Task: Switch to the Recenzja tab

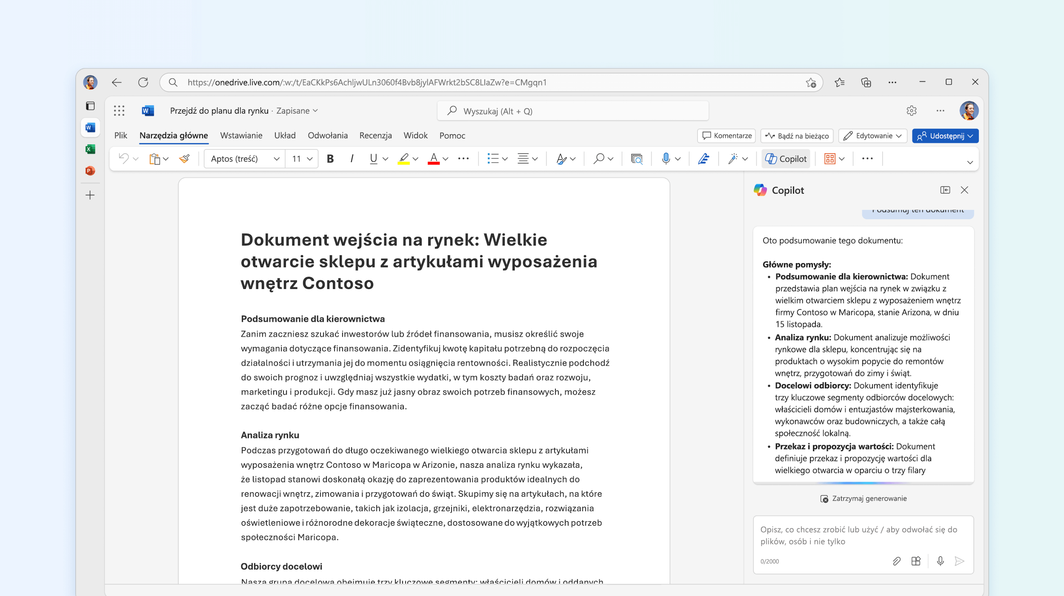Action: pos(375,135)
